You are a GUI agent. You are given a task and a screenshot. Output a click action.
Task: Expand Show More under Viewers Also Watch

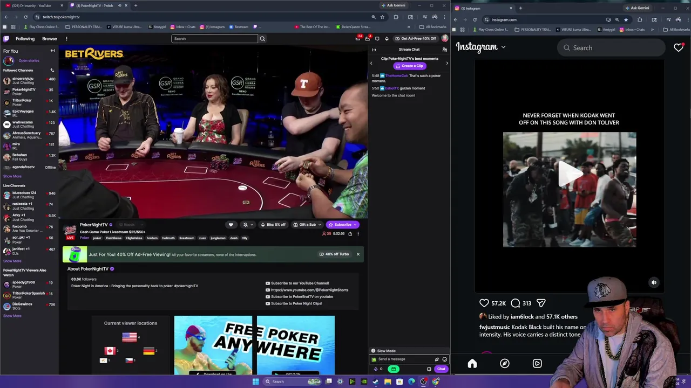[12, 316]
